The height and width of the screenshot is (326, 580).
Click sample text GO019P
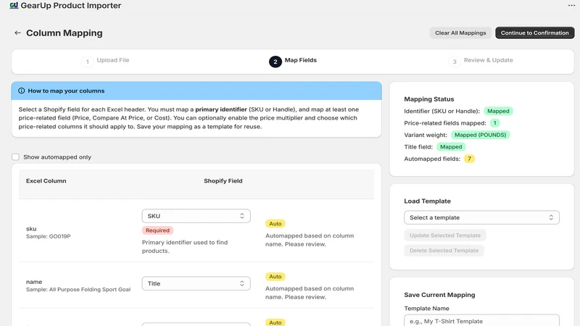tap(59, 236)
